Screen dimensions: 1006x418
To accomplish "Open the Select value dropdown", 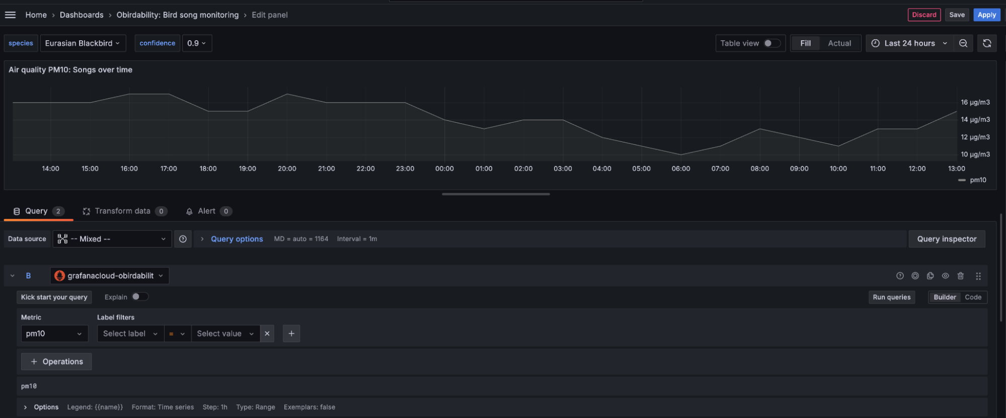I will pyautogui.click(x=225, y=333).
